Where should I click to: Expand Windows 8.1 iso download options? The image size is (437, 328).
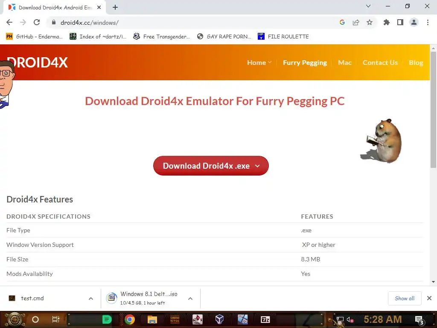190,299
